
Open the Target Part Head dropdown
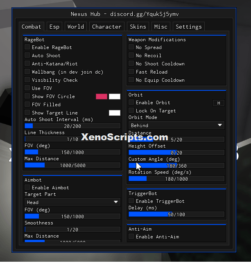pyautogui.click(x=72, y=202)
